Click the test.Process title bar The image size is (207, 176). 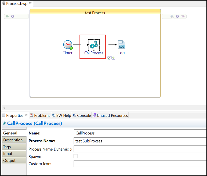click(95, 12)
